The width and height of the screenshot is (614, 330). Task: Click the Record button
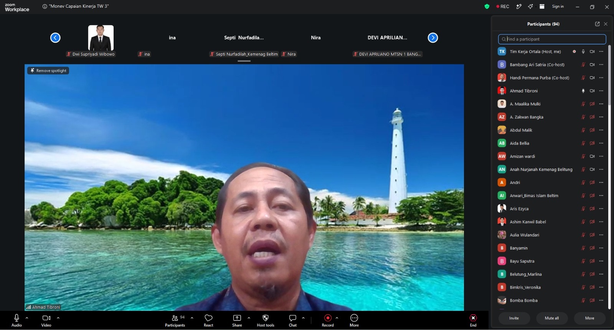[328, 320]
